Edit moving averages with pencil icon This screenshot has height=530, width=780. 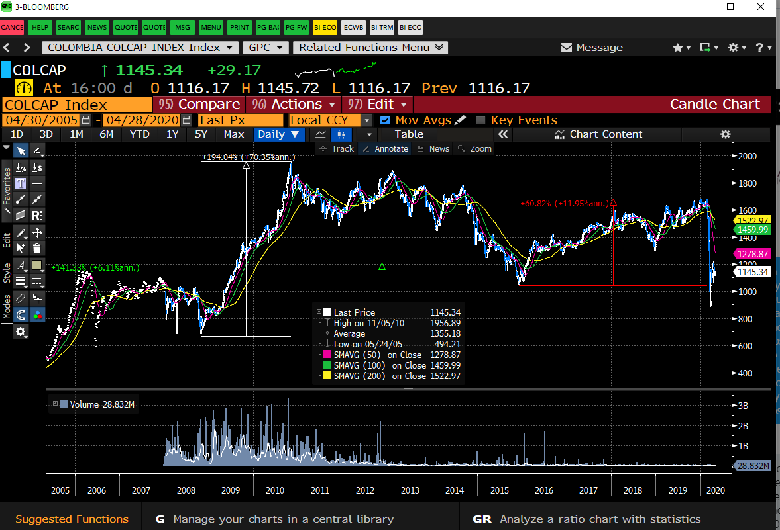(461, 120)
